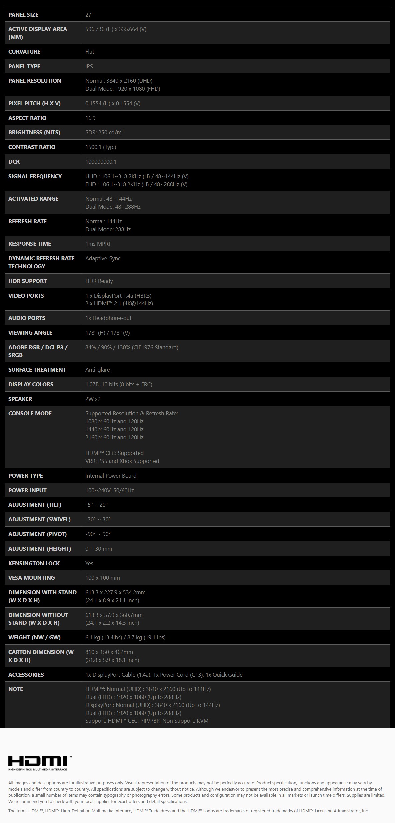Select the DisplayPort 1.4a (HBR3) entry
This screenshot has height=823, width=395.
(x=118, y=296)
